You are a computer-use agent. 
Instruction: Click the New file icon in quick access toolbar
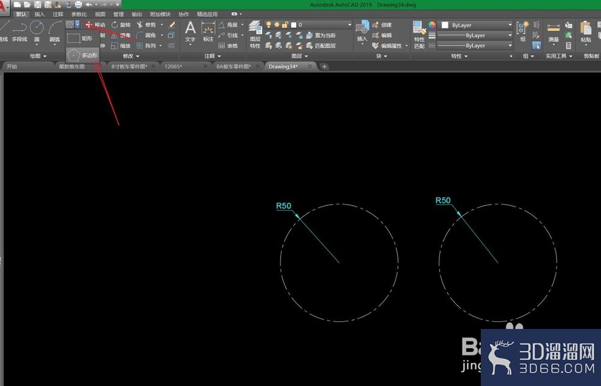pos(17,5)
